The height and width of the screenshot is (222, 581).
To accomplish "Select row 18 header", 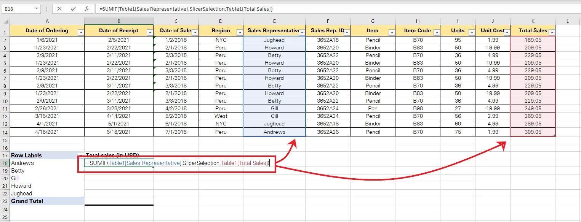I will 5,163.
